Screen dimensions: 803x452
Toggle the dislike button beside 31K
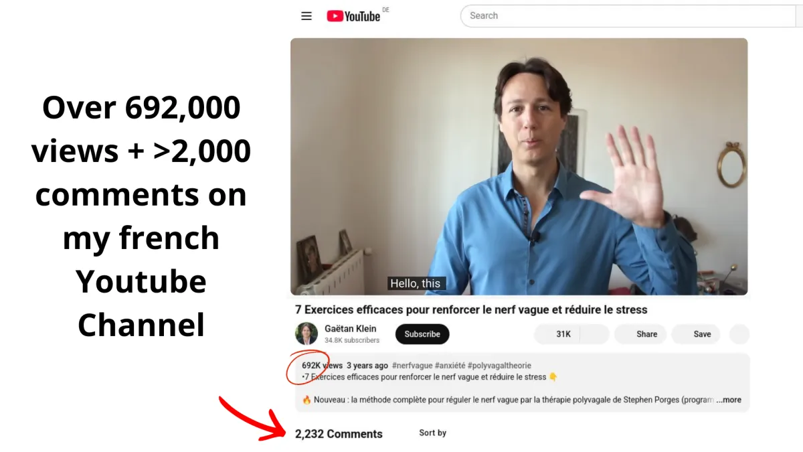click(x=595, y=334)
